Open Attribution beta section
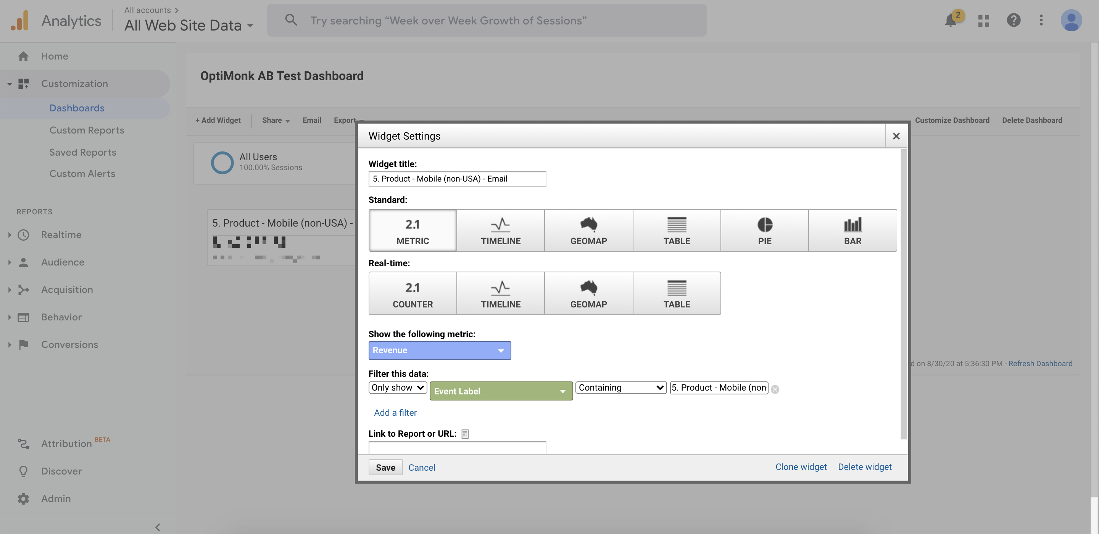1099x534 pixels. coord(66,444)
